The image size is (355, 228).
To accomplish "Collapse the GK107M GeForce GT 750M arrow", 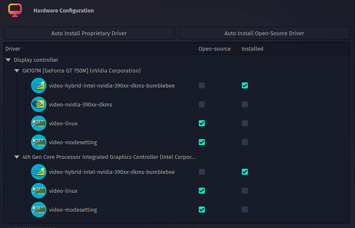I will coord(17,70).
